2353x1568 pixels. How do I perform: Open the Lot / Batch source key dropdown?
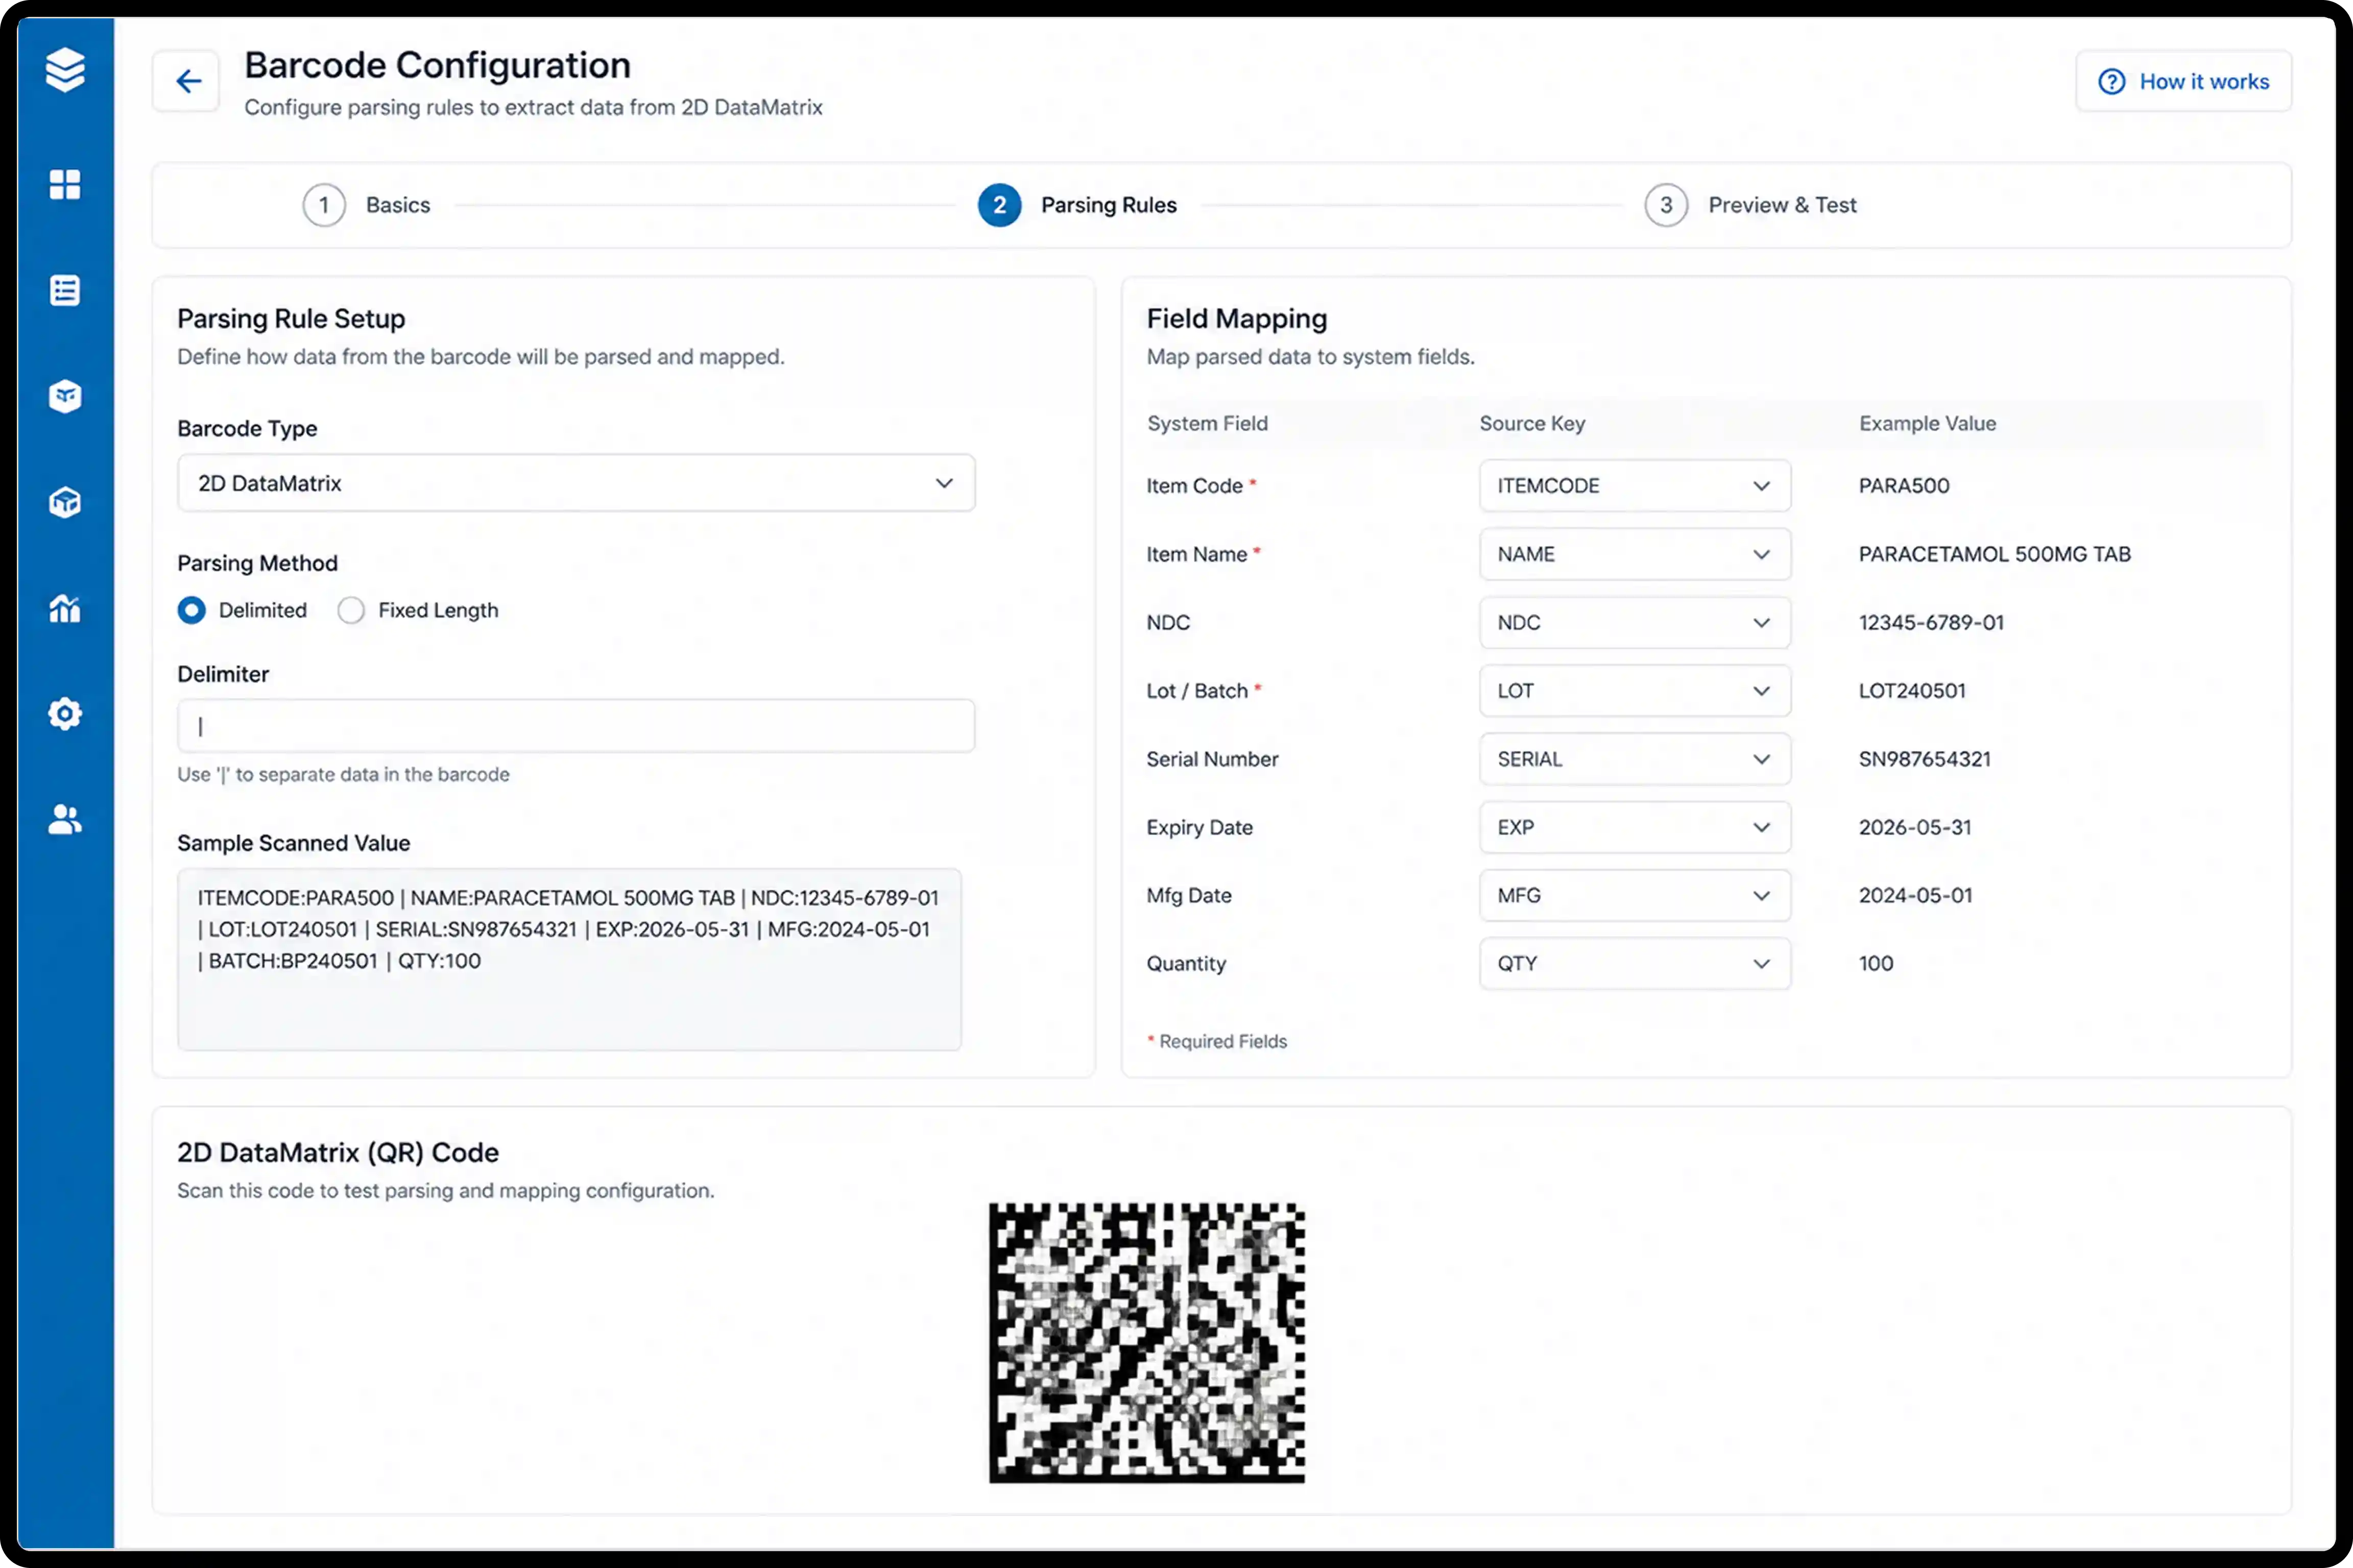coord(1635,691)
